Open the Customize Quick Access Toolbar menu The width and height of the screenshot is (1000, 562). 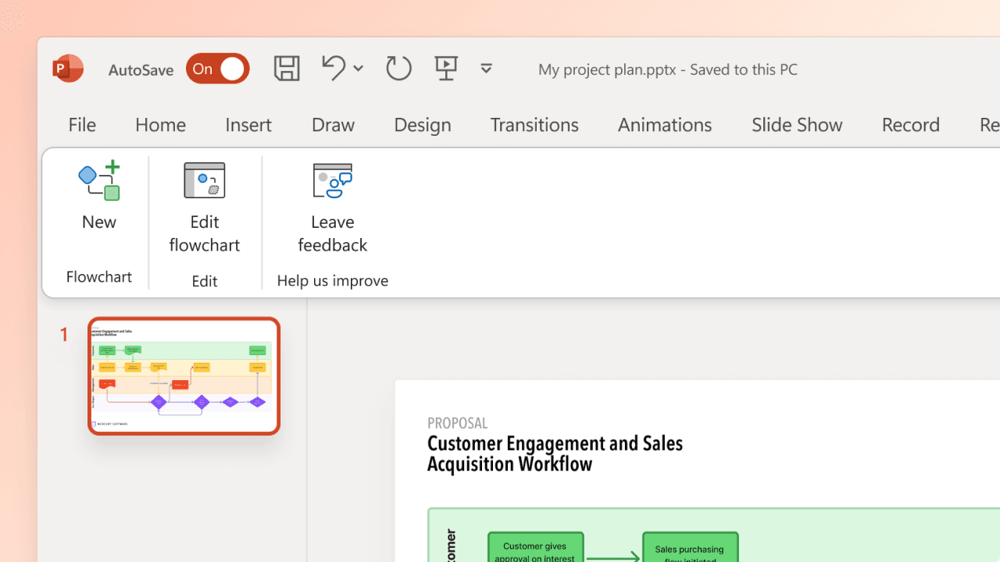click(486, 69)
